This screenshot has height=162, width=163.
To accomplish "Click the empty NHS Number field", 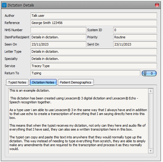I will [x=58, y=30].
